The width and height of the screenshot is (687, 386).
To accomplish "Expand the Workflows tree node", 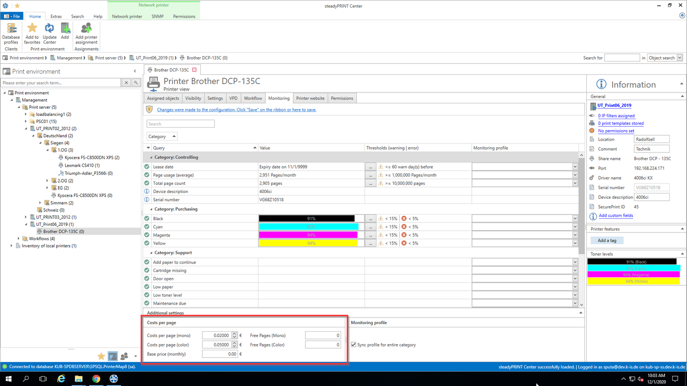I will (19, 239).
